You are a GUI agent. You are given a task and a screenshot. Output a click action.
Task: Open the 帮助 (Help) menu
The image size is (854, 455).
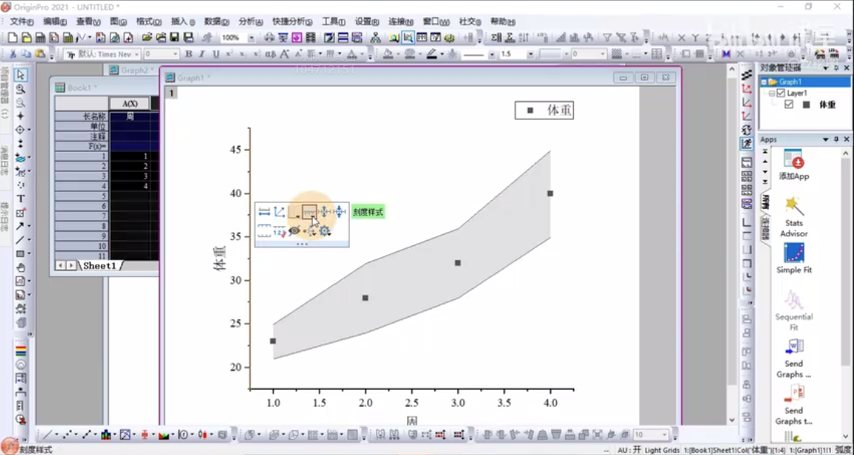click(x=503, y=21)
